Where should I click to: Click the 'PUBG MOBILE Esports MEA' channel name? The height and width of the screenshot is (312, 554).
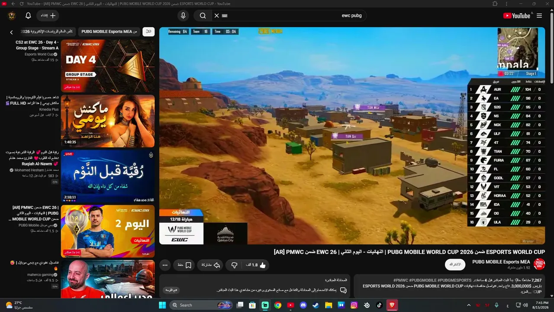click(501, 262)
